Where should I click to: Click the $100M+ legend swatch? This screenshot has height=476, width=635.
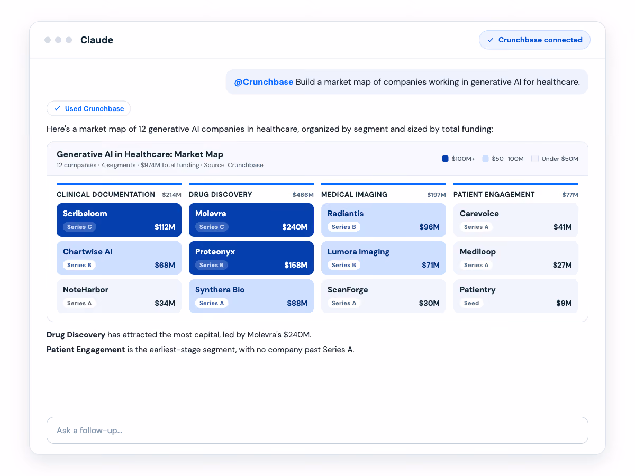(445, 159)
